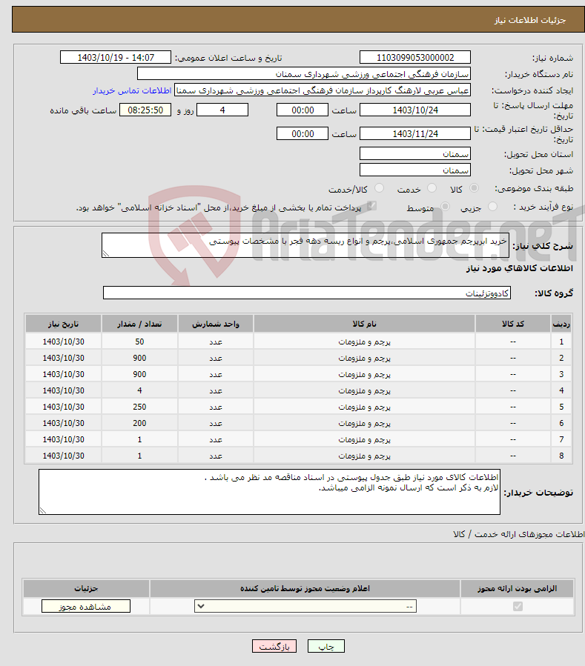
Task: Click the مشاهده مجوز button
Action: [x=86, y=607]
